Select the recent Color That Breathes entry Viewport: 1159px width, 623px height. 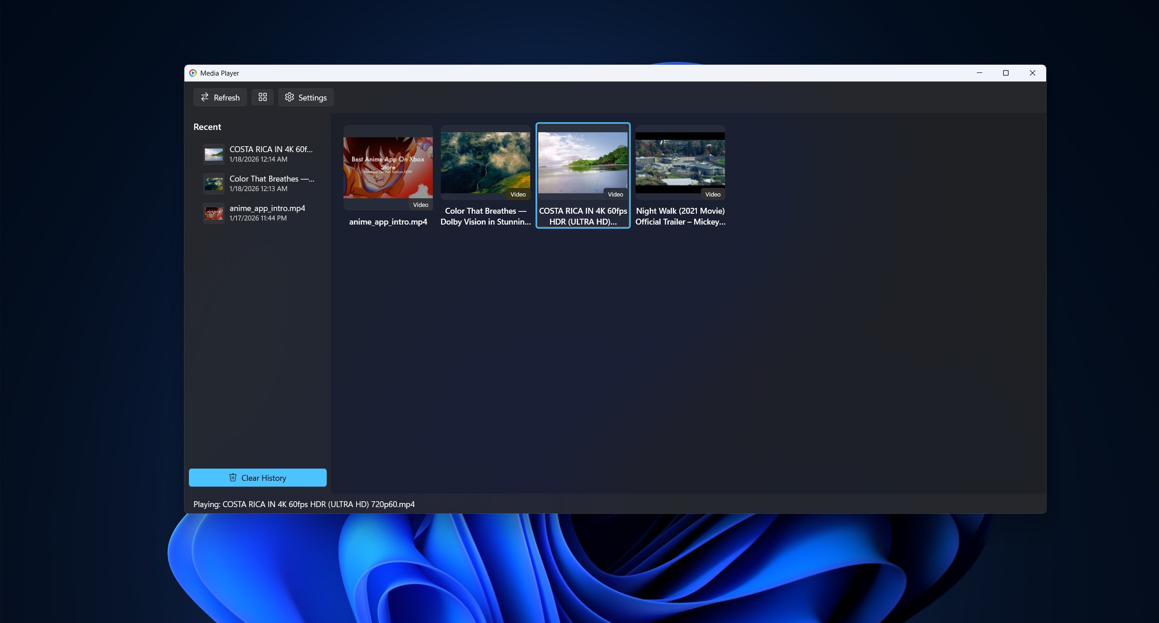pos(271,183)
